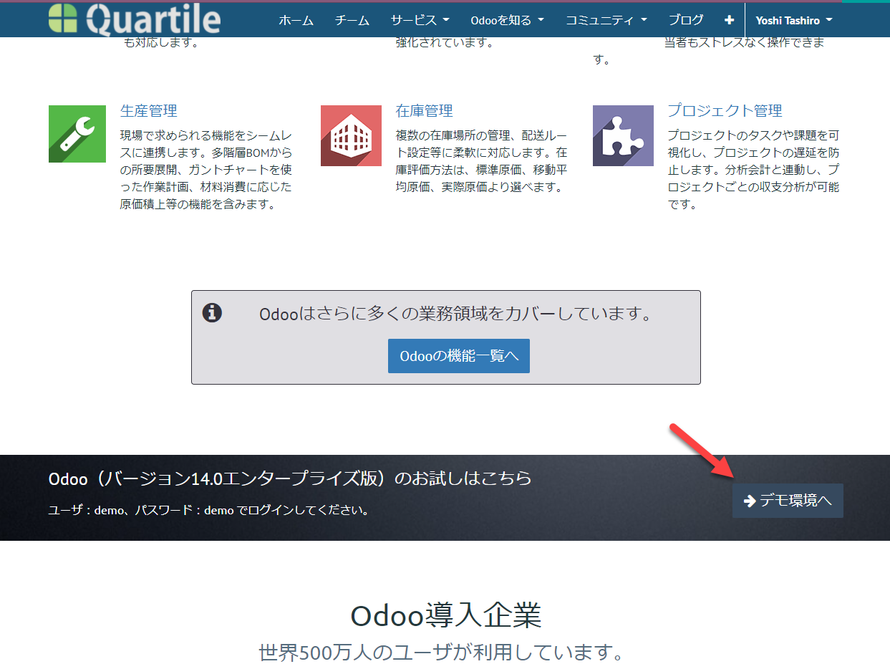
Task: Go to the チーム page
Action: (x=352, y=20)
